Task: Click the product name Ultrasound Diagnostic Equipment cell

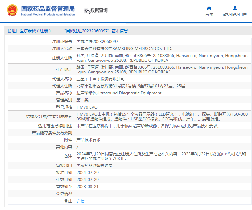Action: 119,93
